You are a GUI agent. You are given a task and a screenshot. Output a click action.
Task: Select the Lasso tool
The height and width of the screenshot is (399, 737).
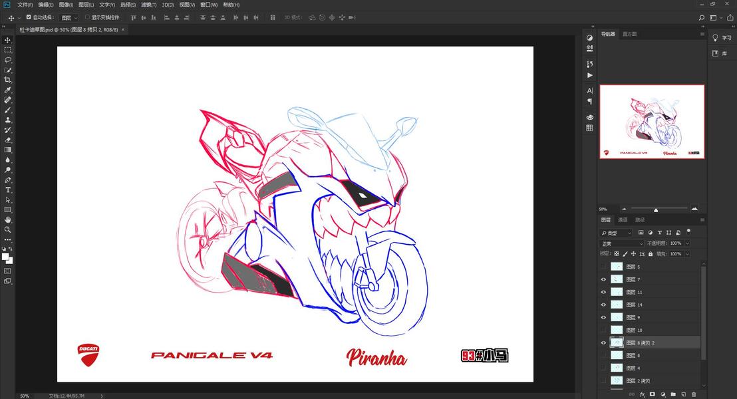[x=7, y=60]
